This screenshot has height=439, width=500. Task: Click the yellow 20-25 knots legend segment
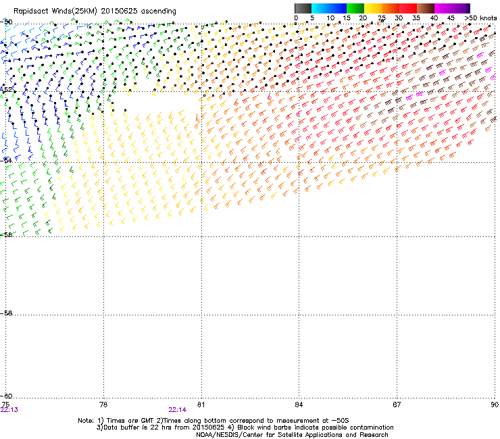click(x=373, y=8)
